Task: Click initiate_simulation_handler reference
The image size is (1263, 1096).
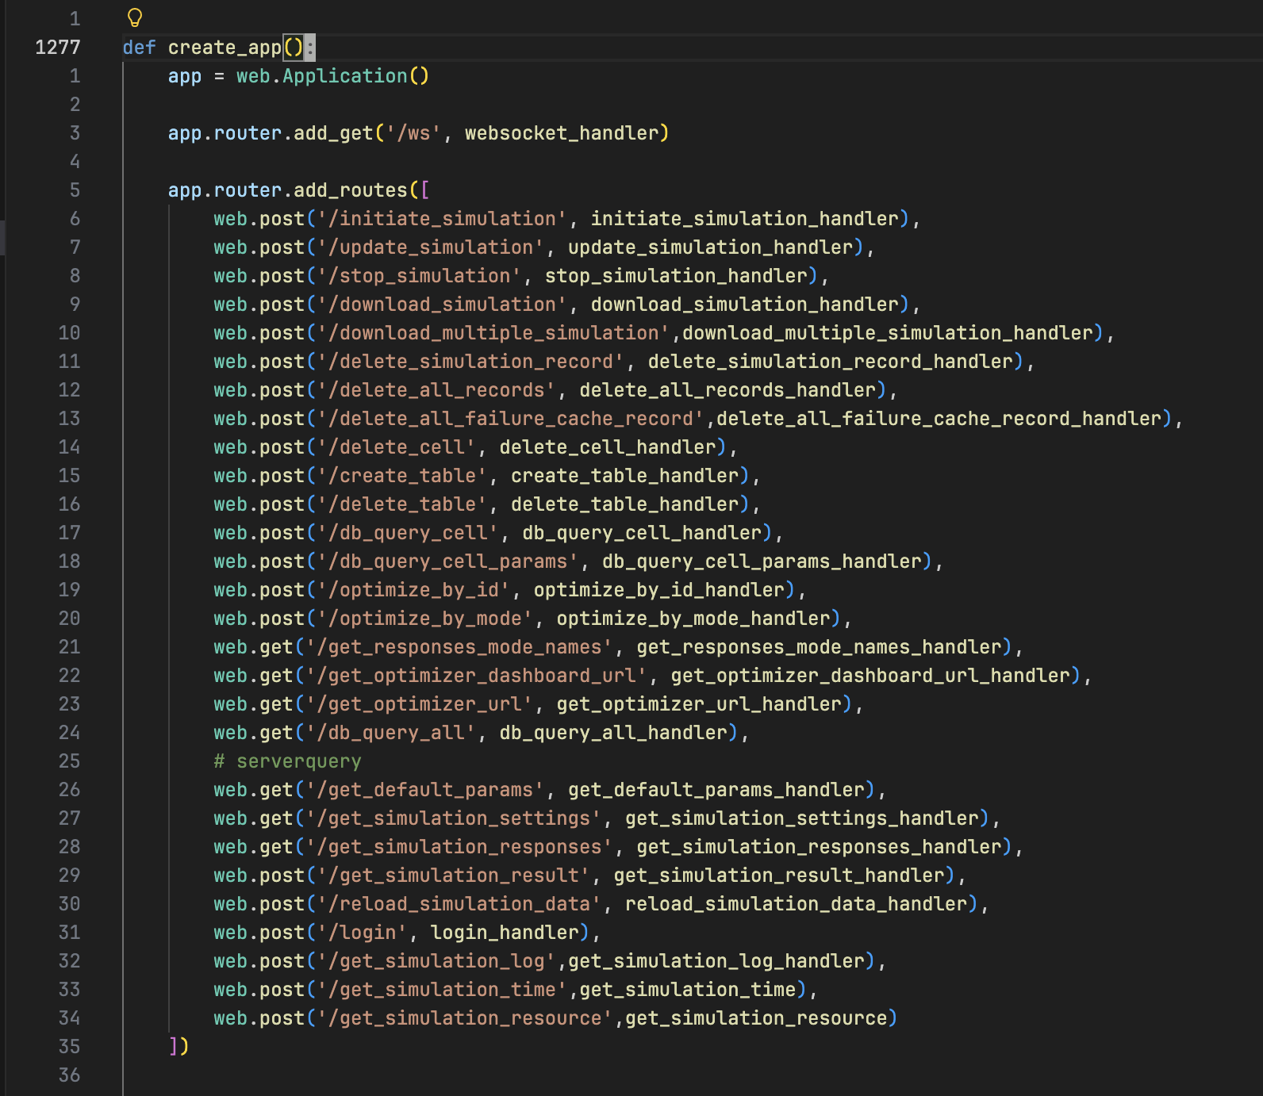Action: tap(744, 219)
